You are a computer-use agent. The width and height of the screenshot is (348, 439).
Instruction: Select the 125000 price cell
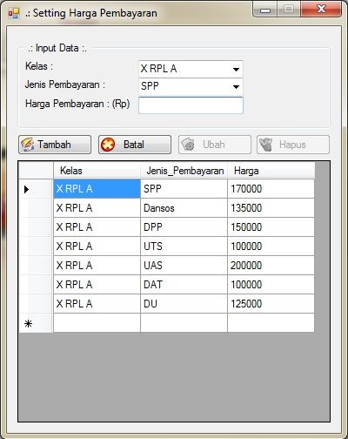(271, 304)
